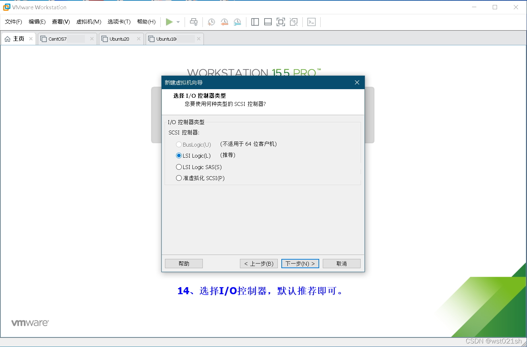The width and height of the screenshot is (527, 347).
Task: Select the 准虚拟化 SCSI(P) radio button
Action: (x=179, y=178)
